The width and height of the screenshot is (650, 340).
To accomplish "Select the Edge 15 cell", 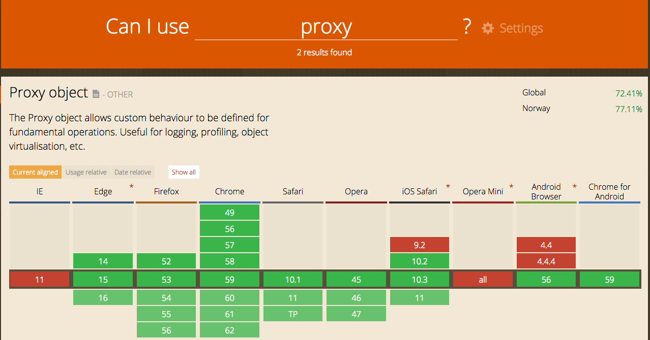I will (103, 280).
